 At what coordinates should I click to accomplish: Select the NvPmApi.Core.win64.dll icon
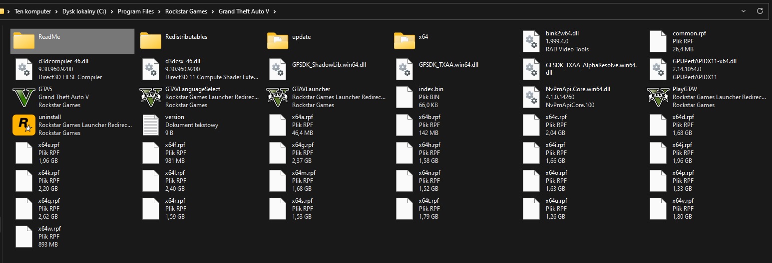531,97
